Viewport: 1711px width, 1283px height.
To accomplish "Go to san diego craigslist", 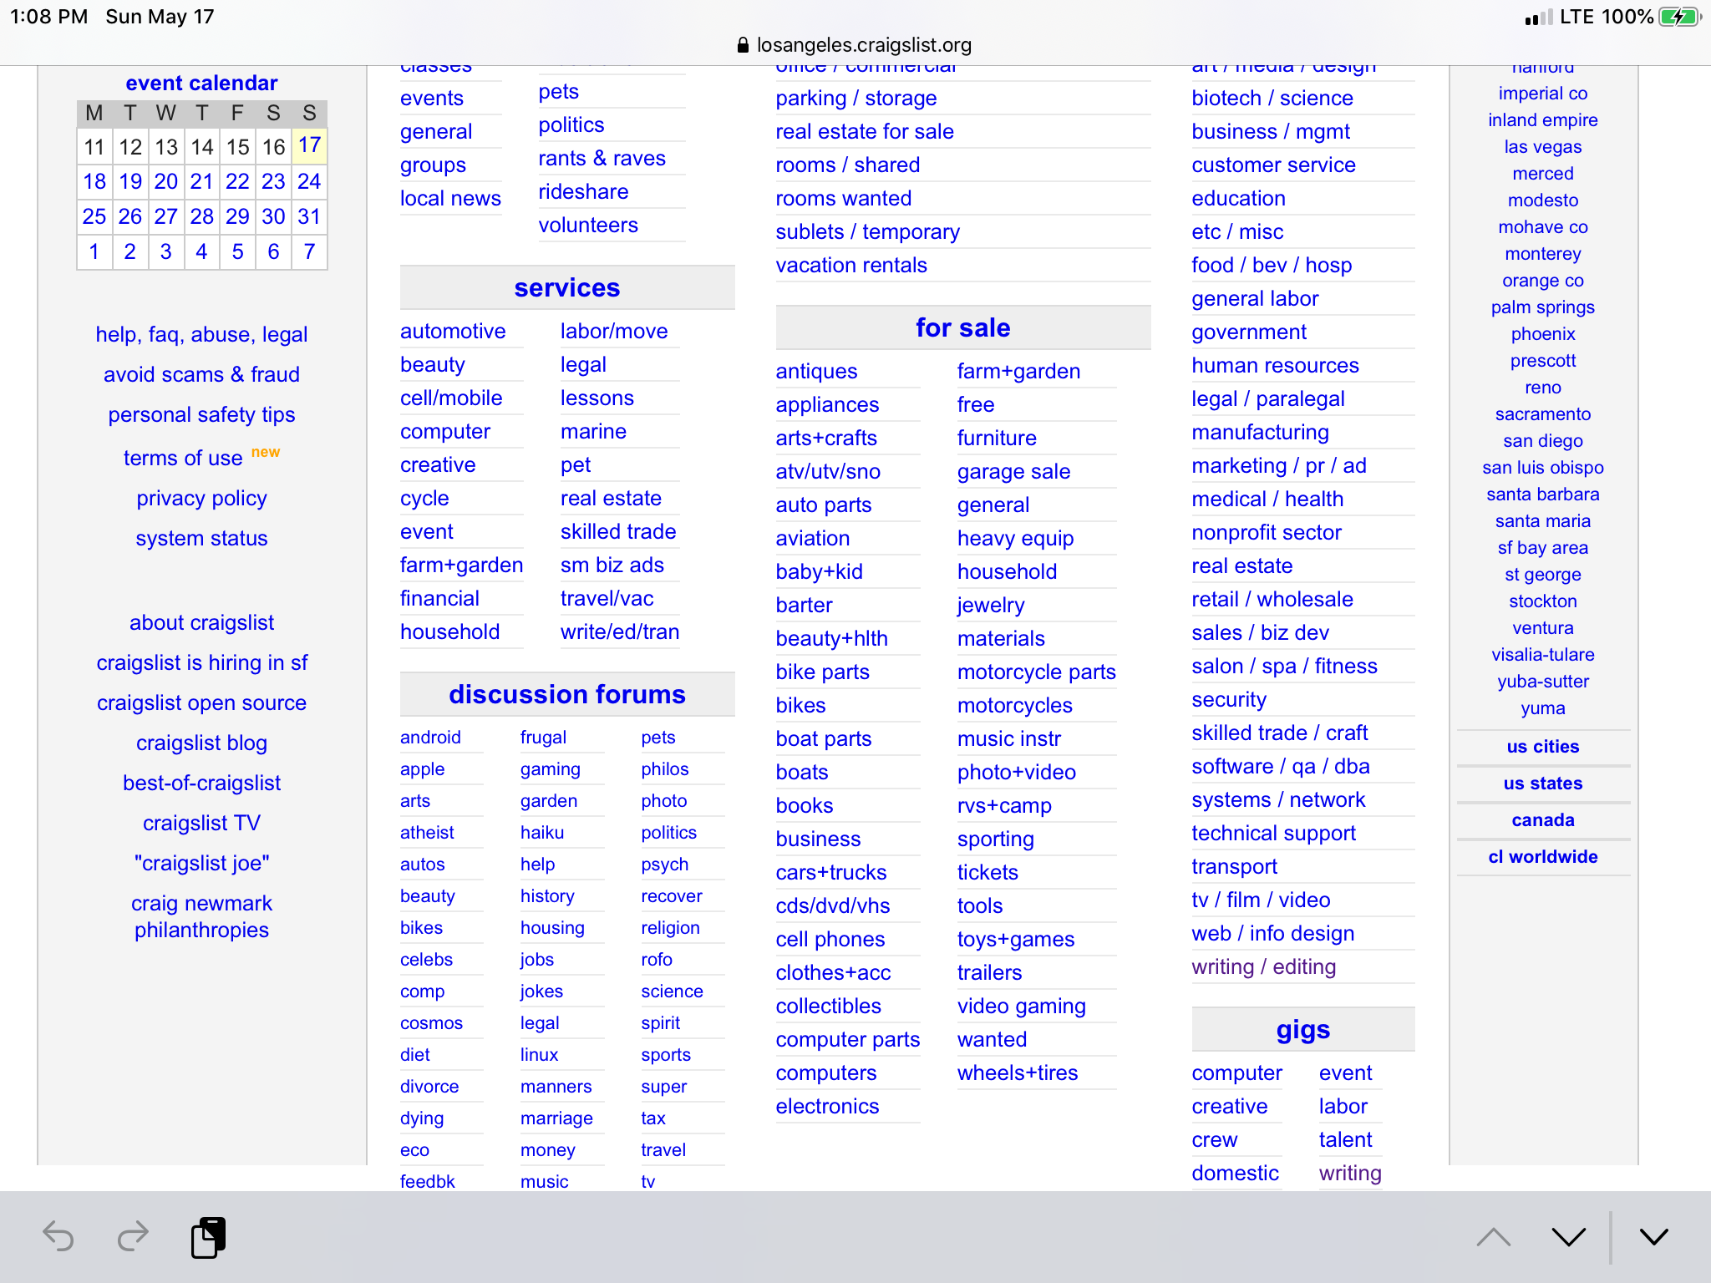I will [1542, 440].
